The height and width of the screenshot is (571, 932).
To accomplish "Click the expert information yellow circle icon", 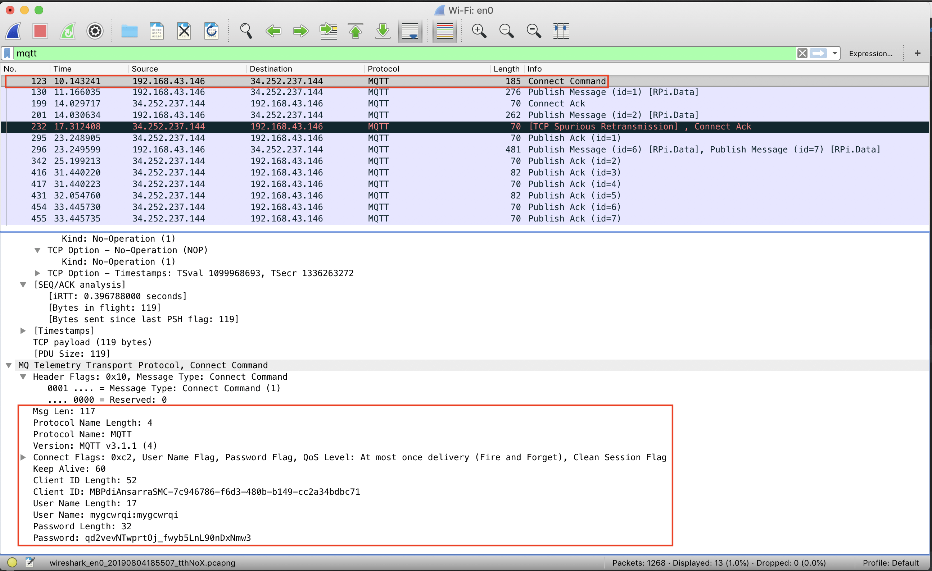I will point(12,563).
